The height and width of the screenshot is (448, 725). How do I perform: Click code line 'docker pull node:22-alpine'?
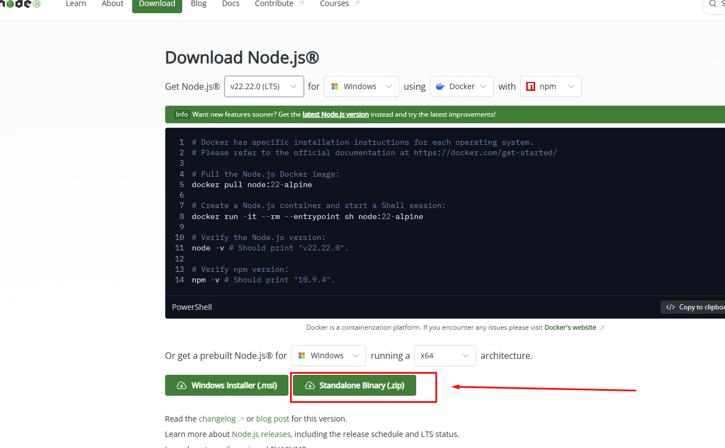pos(252,184)
